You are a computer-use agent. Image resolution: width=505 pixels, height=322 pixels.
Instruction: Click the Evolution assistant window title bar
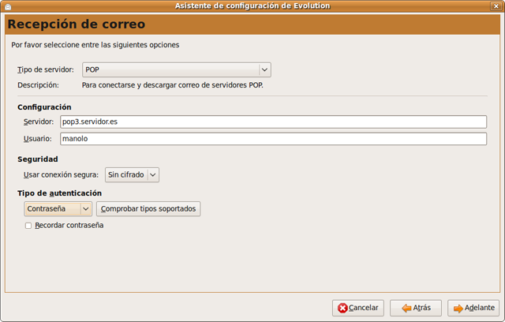click(252, 6)
